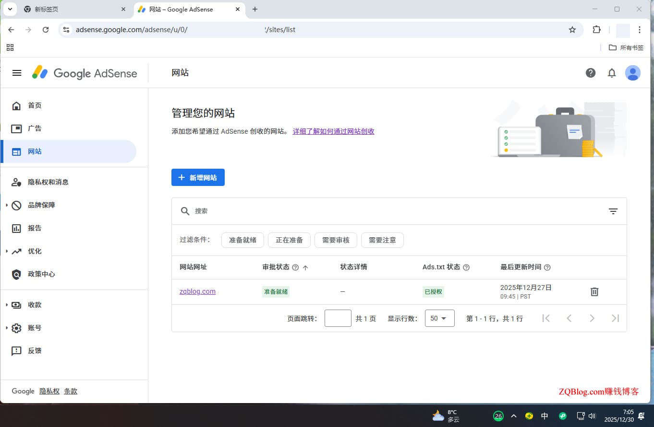The height and width of the screenshot is (427, 654).
Task: Open the Help question mark icon
Action: 591,73
